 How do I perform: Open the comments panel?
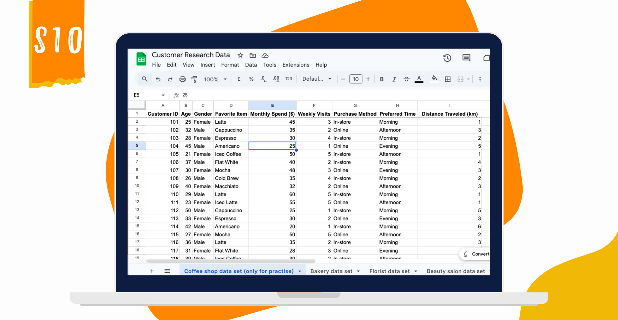pyautogui.click(x=466, y=58)
